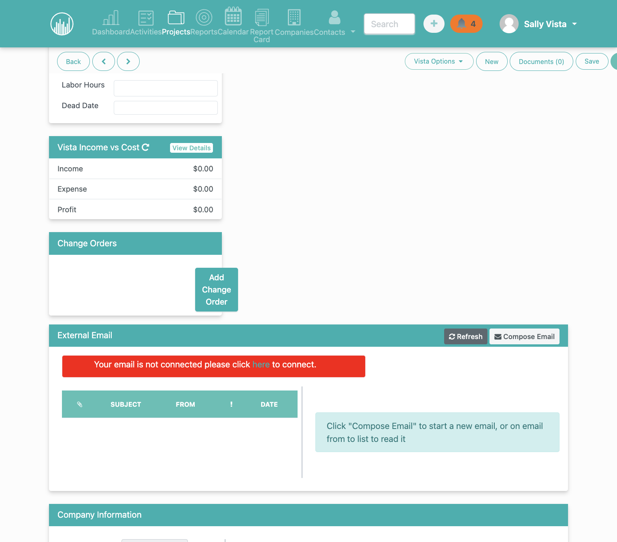Click the app logo in the header
Screen dimensions: 617x542
(62, 24)
